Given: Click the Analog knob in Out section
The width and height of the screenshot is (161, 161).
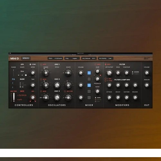Looking at the screenshot, I should click(x=147, y=85).
